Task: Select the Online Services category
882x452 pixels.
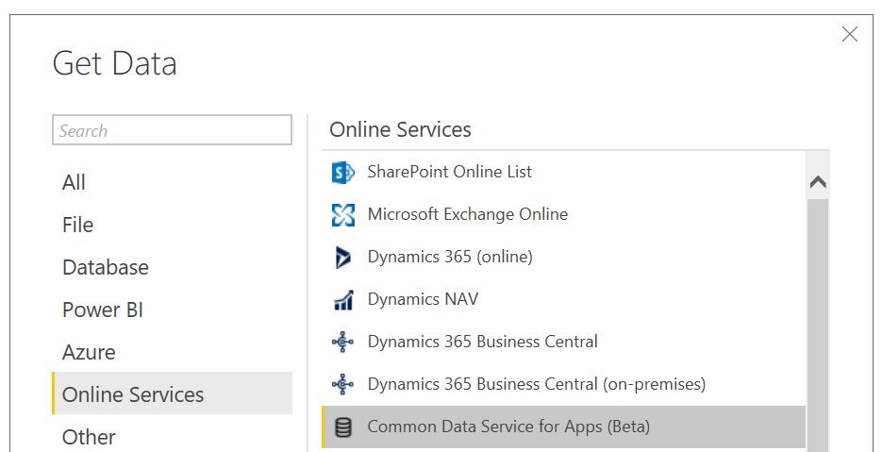Action: coord(172,393)
